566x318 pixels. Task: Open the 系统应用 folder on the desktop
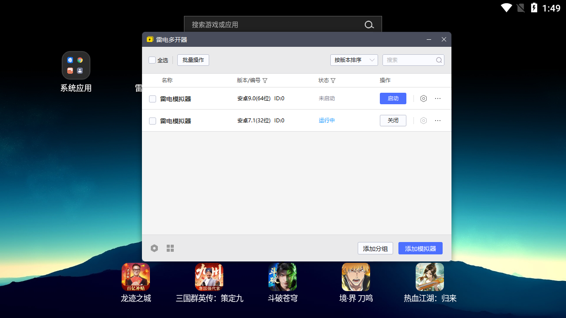click(x=76, y=65)
